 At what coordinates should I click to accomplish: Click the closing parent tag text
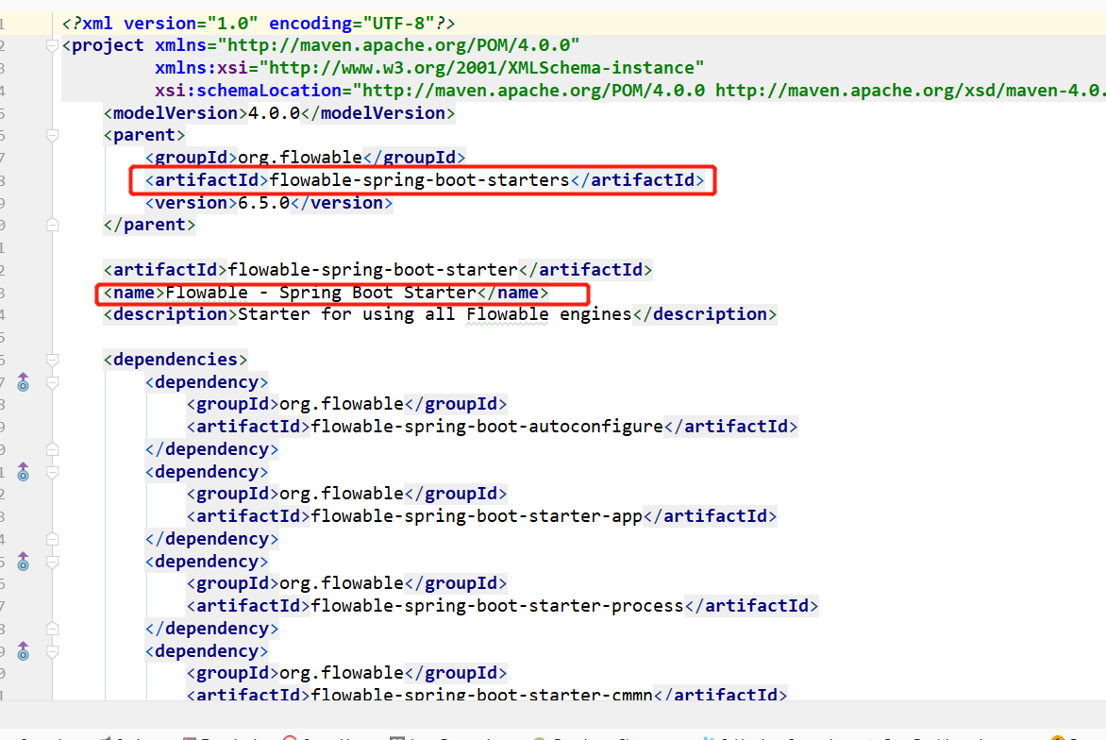pyautogui.click(x=149, y=225)
